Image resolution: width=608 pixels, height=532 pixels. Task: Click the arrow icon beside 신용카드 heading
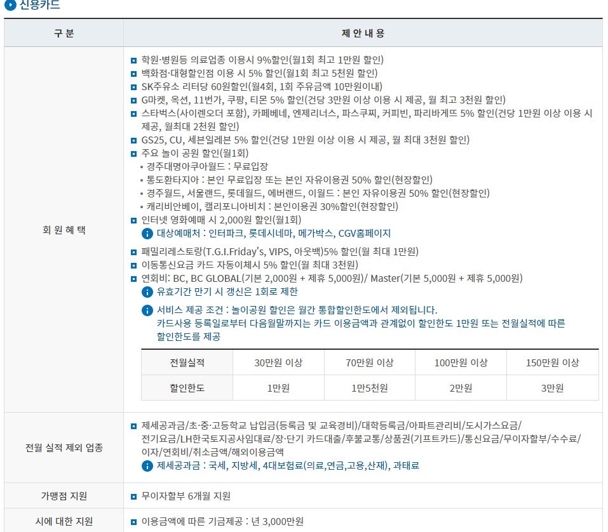click(10, 4)
